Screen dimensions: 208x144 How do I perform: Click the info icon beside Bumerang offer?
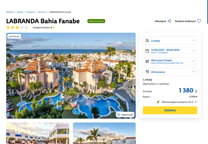click(196, 102)
